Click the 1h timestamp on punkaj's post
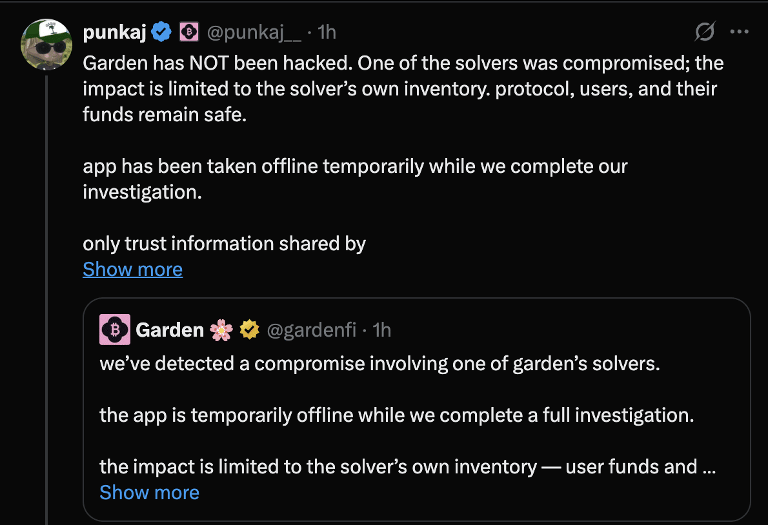 pyautogui.click(x=328, y=32)
